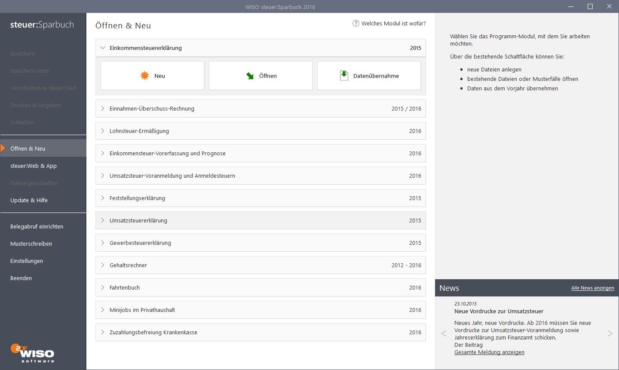
Task: Expand the Lohnsteuer-Ermäßigung module
Action: (x=103, y=131)
